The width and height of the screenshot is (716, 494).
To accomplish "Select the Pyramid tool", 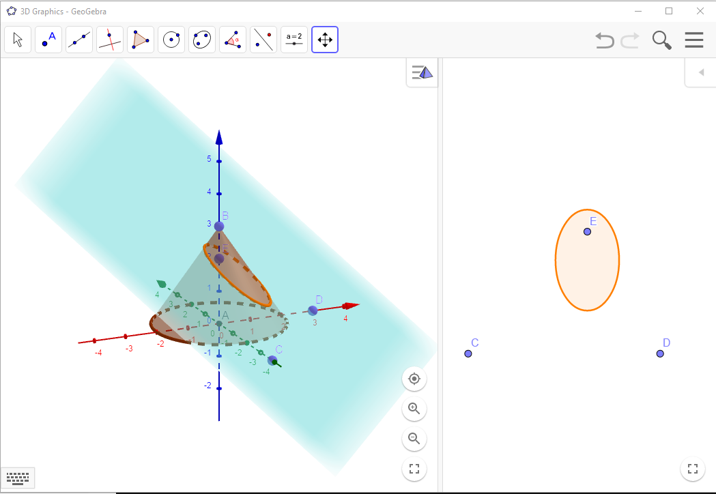I will tap(141, 40).
